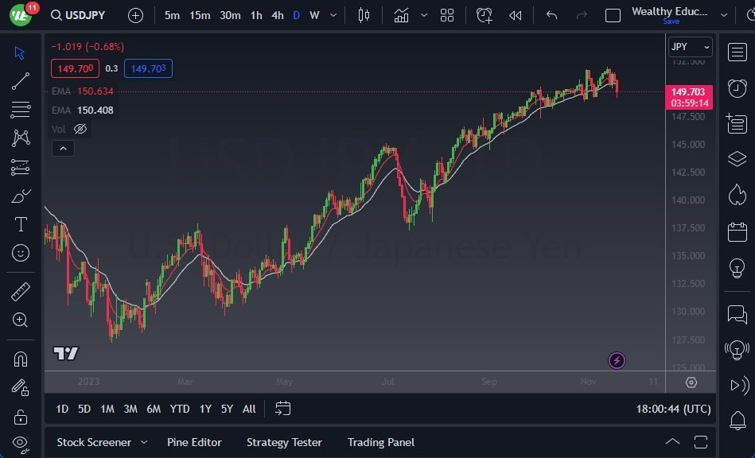Toggle magnet mode on
The width and height of the screenshot is (755, 458).
click(20, 359)
